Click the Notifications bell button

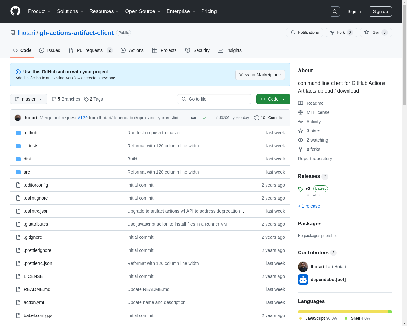(x=305, y=32)
